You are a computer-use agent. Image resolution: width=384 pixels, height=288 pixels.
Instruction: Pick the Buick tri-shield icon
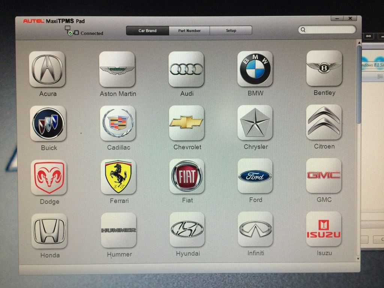(48, 123)
